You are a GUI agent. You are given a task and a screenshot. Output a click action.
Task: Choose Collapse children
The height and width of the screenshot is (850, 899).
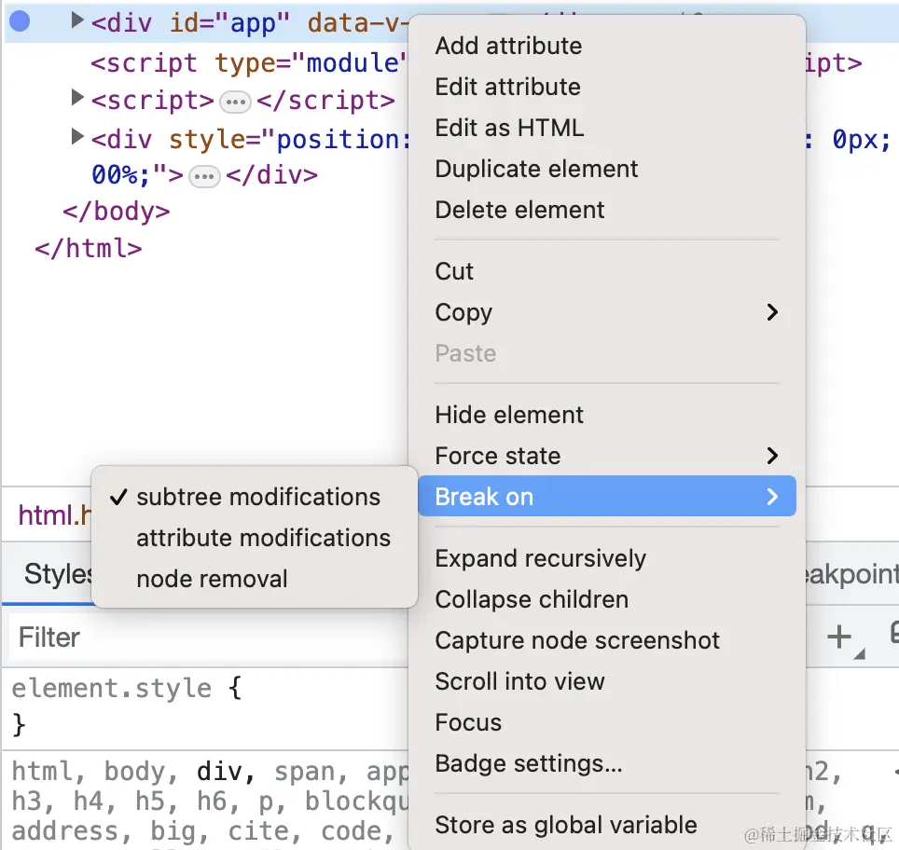pyautogui.click(x=606, y=599)
